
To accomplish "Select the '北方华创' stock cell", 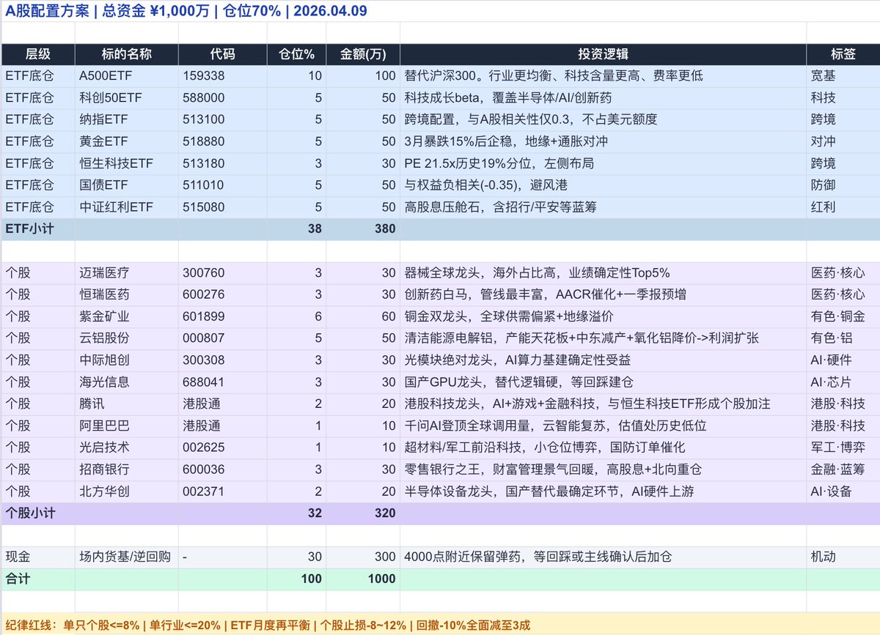I will coord(126,491).
